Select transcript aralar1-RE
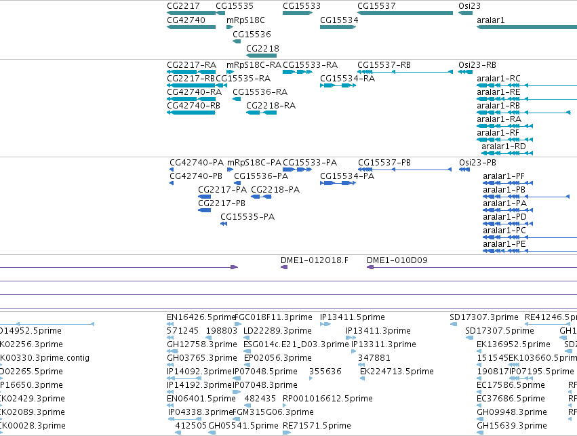Image resolution: width=577 pixels, height=436 pixels. coord(498,92)
